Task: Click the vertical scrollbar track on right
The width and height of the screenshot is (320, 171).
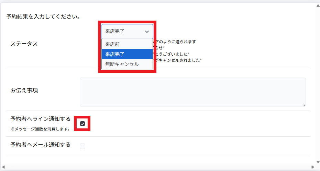Action: (x=318, y=82)
